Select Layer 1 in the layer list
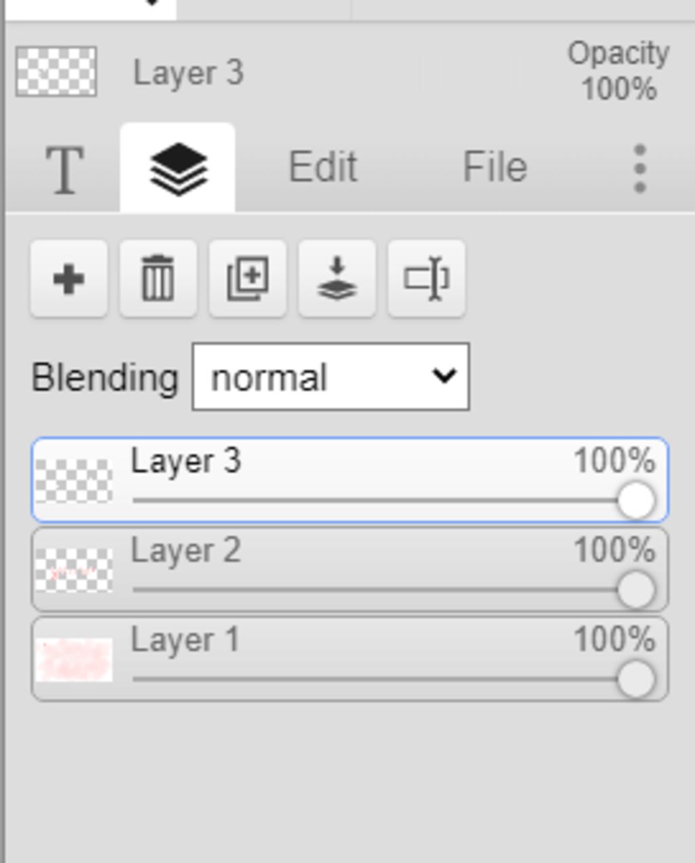 click(x=350, y=659)
